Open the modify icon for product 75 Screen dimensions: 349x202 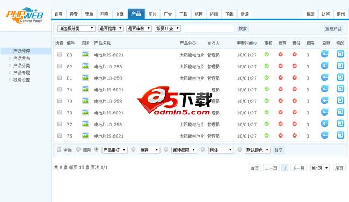340,135
